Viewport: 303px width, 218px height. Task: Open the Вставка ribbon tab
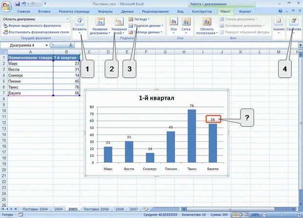tap(44, 11)
